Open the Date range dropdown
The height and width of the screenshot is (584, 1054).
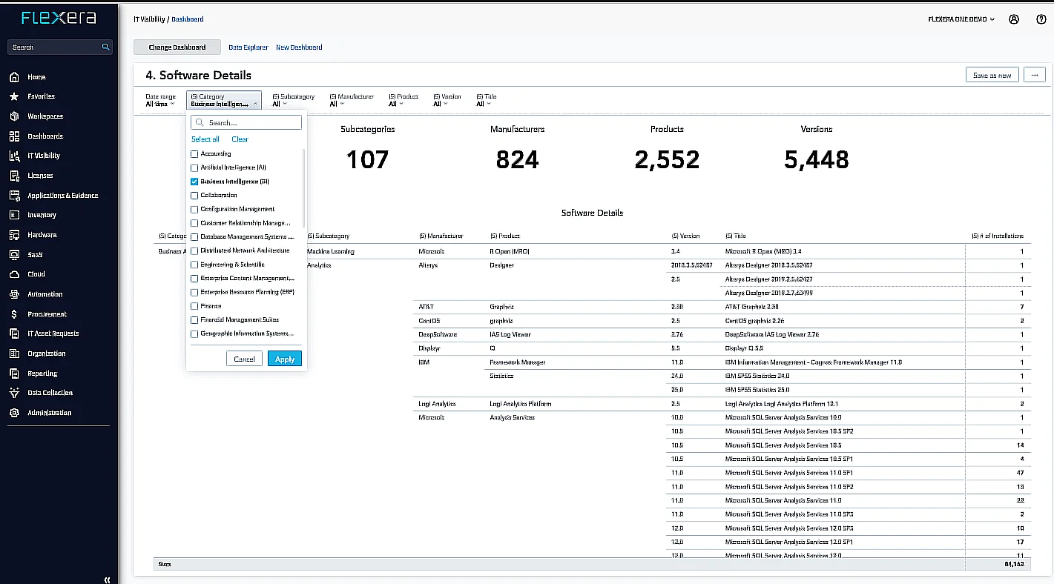point(160,100)
